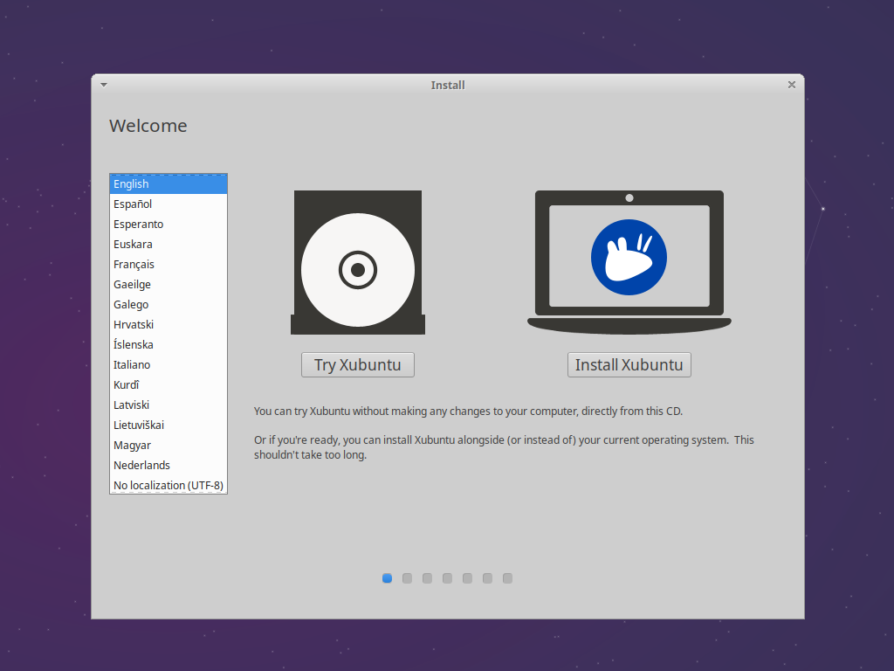
Task: Click the Try Xubuntu button
Action: [357, 364]
